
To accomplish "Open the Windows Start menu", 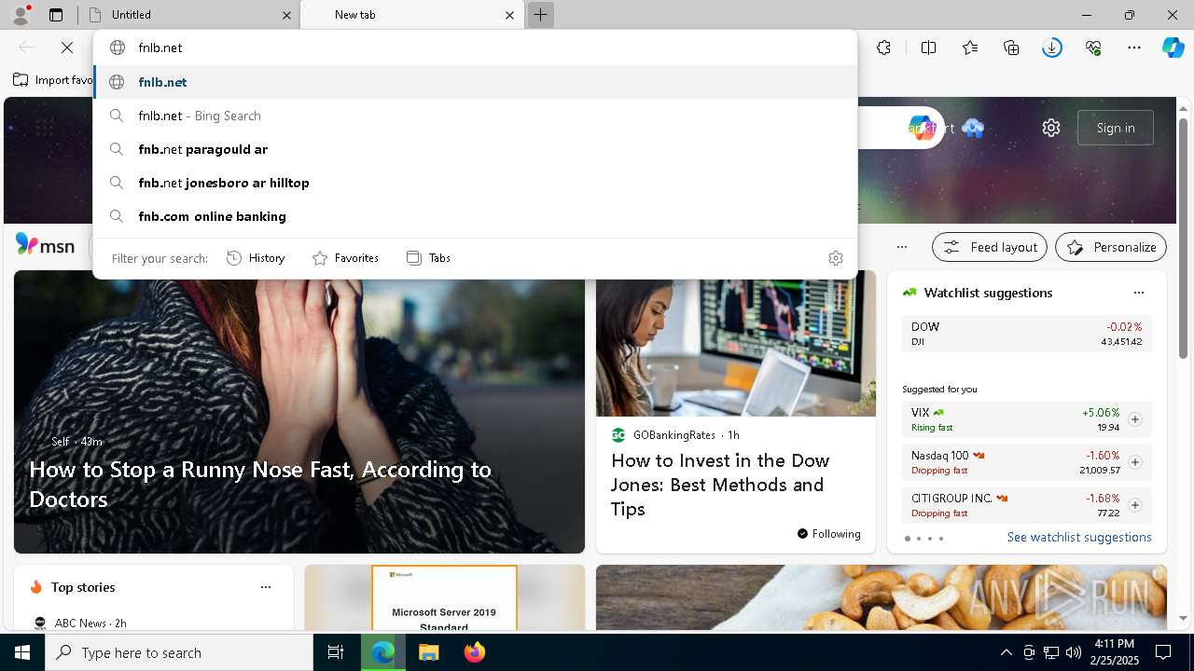I will point(22,652).
